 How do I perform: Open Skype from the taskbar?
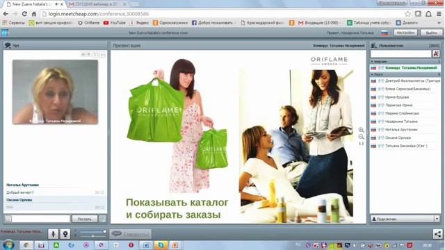pos(161,245)
